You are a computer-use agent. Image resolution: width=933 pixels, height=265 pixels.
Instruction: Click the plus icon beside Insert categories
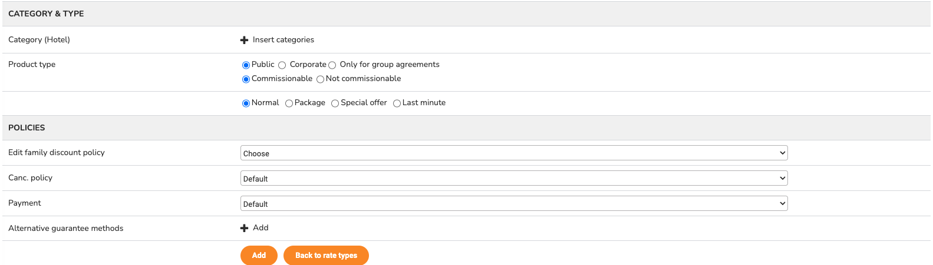click(244, 40)
